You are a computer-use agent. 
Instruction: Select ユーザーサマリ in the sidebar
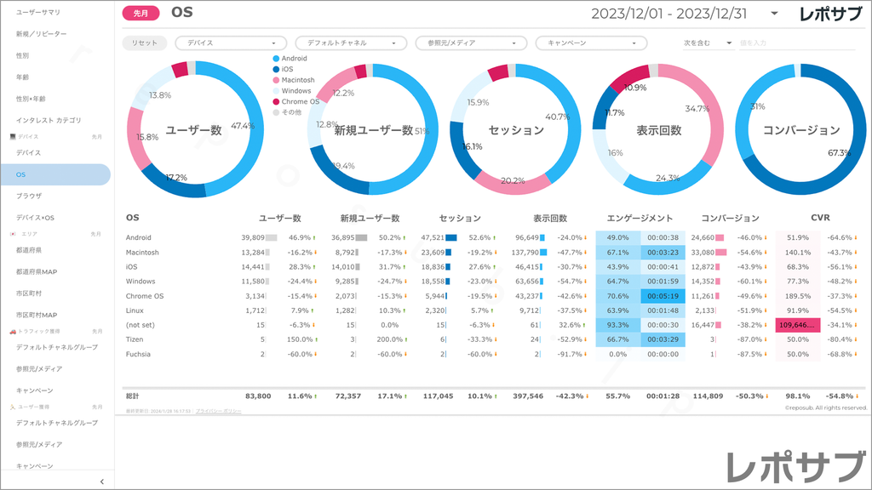[39, 14]
